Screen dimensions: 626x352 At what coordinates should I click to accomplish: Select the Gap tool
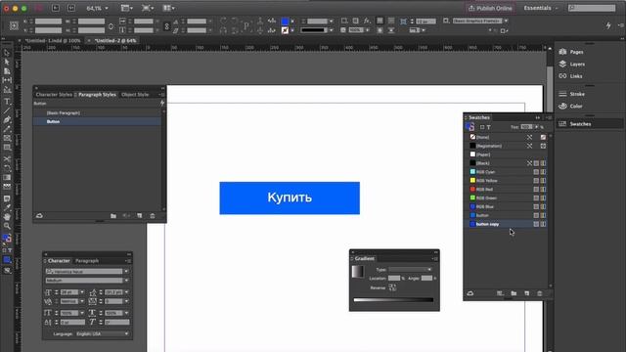pos(7,80)
